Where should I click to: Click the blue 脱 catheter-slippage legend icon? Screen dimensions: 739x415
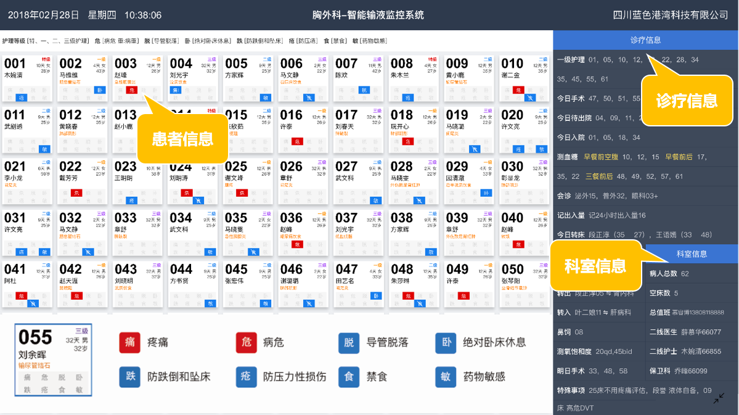(x=349, y=342)
